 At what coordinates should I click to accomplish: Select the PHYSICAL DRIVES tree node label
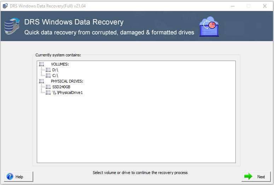[x=67, y=81]
